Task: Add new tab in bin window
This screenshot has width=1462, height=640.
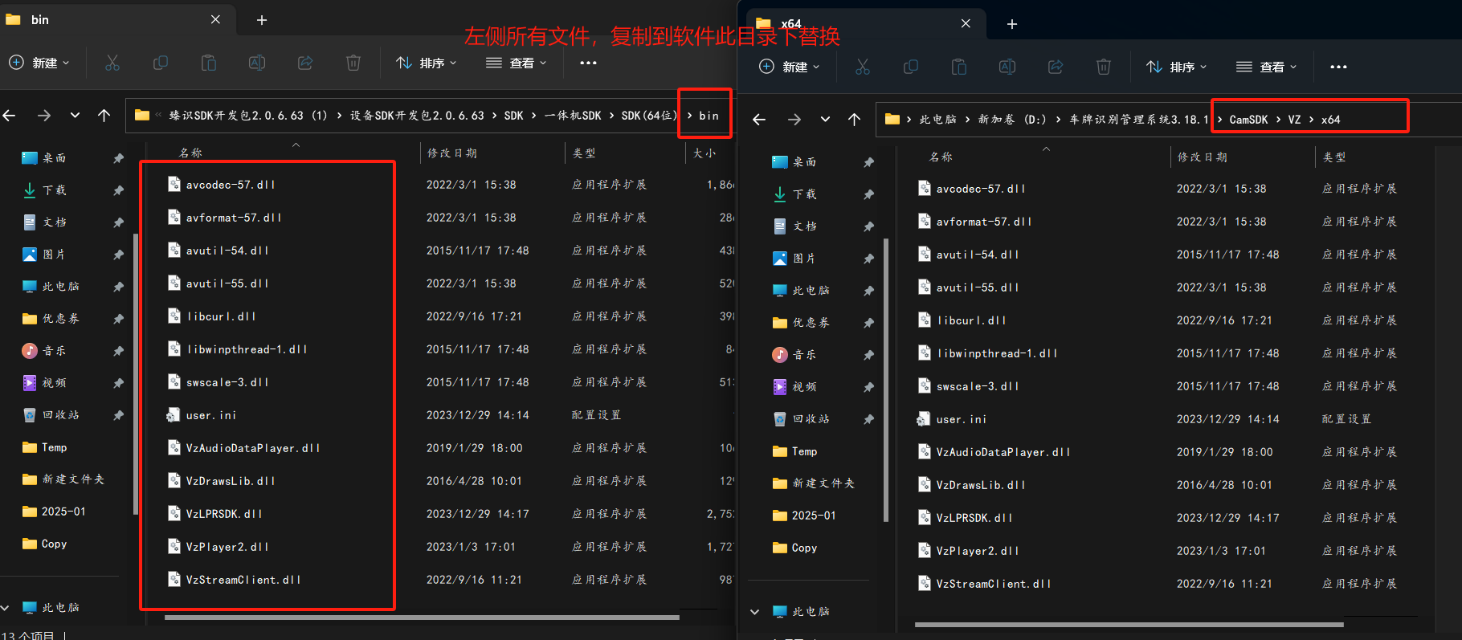Action: coord(262,20)
